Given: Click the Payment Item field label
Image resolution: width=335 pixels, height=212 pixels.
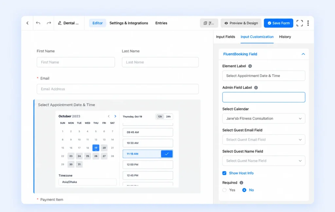Looking at the screenshot, I should [52, 200].
